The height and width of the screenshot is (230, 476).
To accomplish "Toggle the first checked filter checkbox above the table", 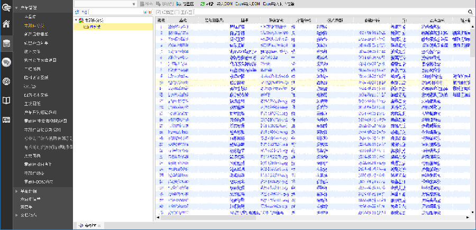I will tap(159, 12).
